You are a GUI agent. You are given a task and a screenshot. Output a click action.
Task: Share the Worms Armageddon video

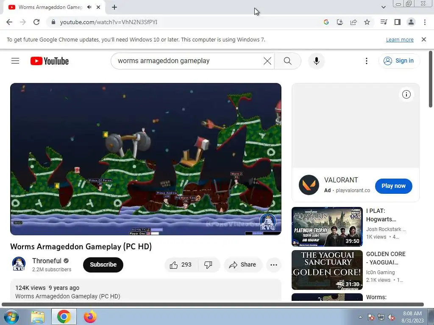coord(242,265)
